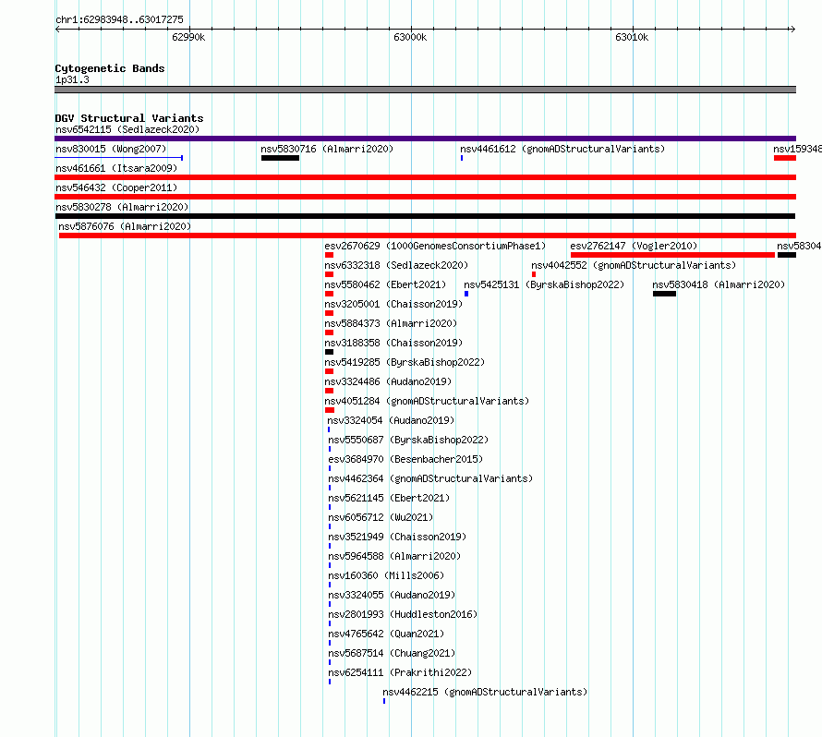Select nsv4462215 (gnomADStructuralVariants) label
This screenshot has width=822, height=737.
(485, 692)
